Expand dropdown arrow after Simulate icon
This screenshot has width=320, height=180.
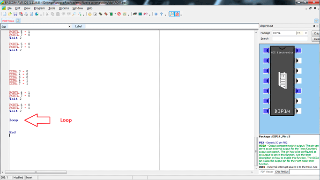[x=128, y=15]
